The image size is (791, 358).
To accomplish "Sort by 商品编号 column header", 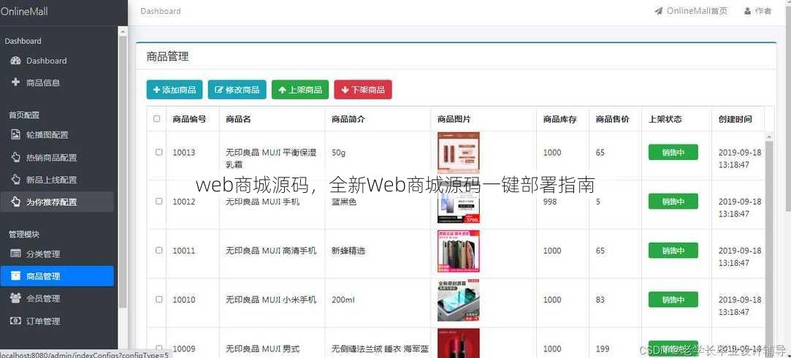I will pyautogui.click(x=189, y=119).
